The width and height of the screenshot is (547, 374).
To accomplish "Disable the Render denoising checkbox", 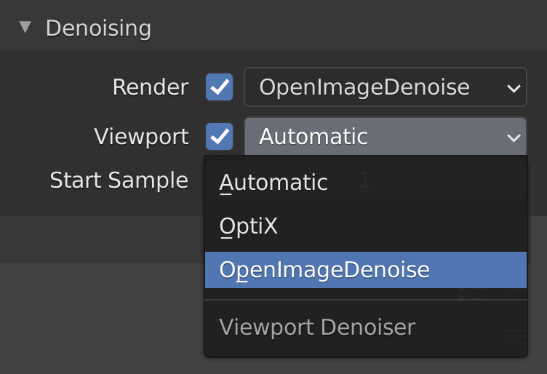I will click(x=219, y=87).
